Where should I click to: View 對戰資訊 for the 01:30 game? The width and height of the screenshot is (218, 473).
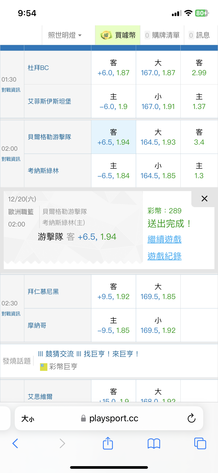11,90
